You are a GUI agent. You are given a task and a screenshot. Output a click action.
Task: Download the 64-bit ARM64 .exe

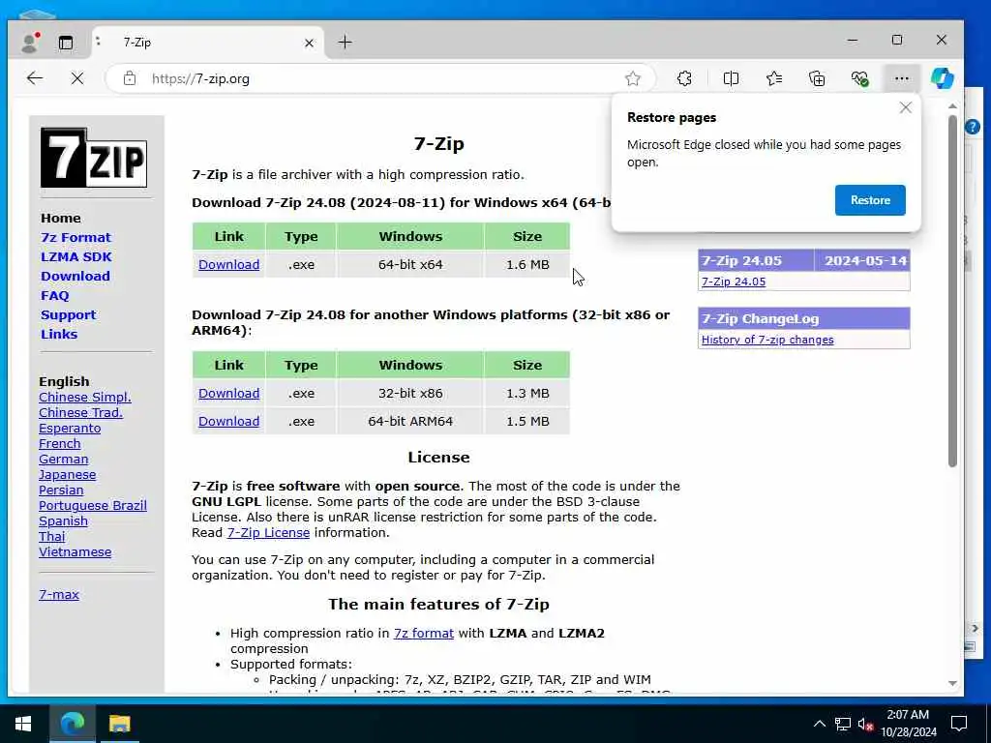pos(228,422)
